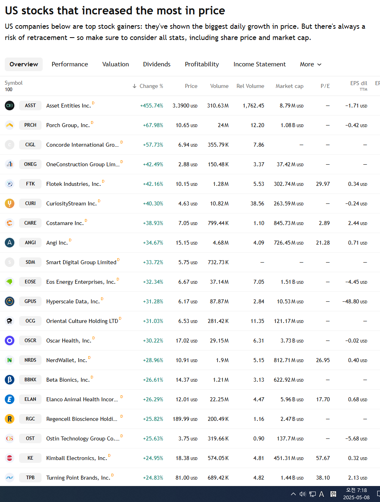380x502 pixels.
Task: Open the Turning Point Brands, Inc. link
Action: (78, 478)
